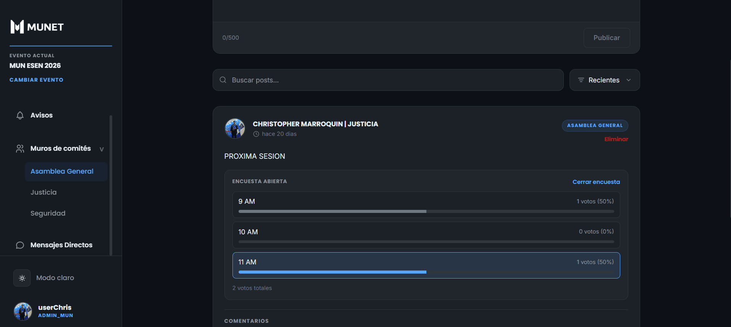
Task: Click the sun icon for light mode
Action: [x=22, y=278]
